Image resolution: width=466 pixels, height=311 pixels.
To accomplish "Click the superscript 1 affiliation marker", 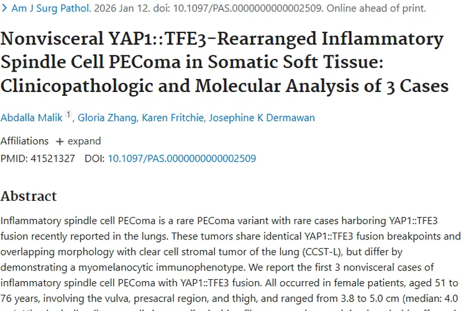I will tap(68, 114).
